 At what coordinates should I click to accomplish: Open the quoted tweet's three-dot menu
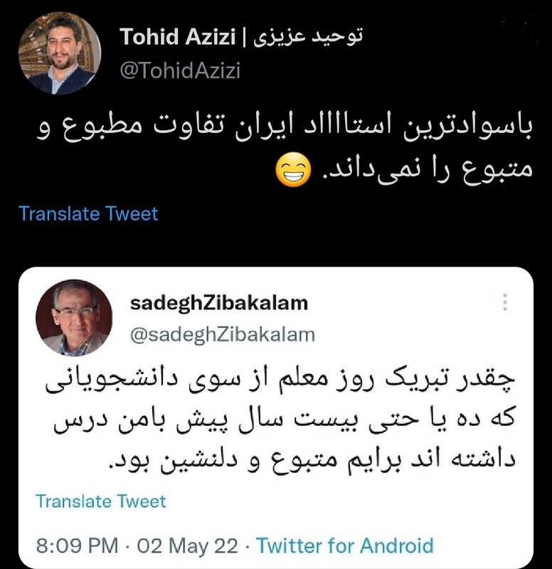click(504, 302)
